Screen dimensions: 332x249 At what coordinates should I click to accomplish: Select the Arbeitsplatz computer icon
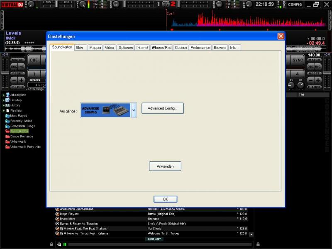coord(7,95)
